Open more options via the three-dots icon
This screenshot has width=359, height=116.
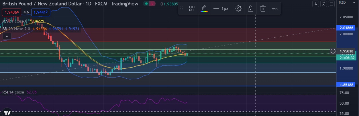[x=275, y=9]
